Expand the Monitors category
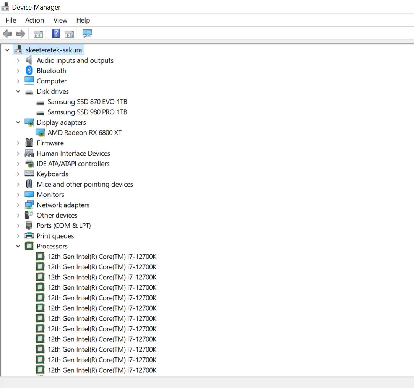Viewport: 414px width, 388px height. pyautogui.click(x=18, y=194)
